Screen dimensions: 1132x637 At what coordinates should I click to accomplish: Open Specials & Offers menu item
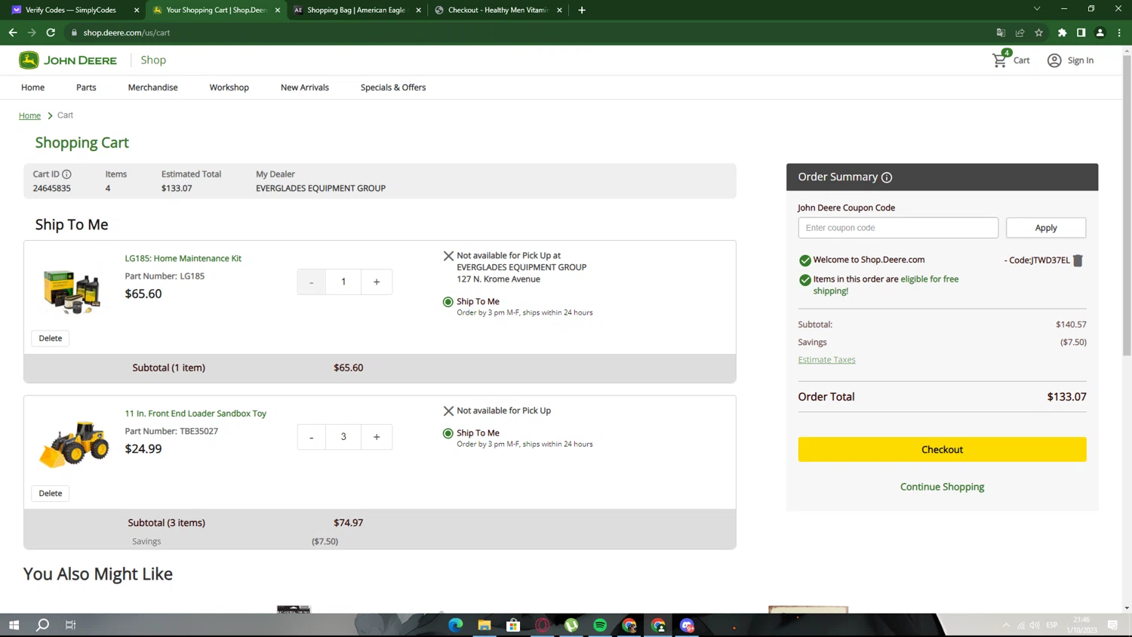[x=393, y=88]
